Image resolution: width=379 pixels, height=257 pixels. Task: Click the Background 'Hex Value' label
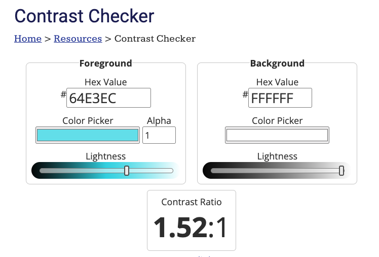tap(277, 82)
